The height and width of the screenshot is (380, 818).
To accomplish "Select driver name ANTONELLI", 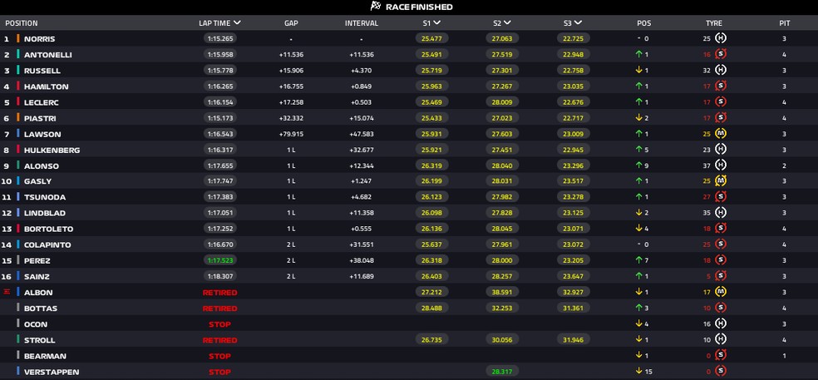I will point(48,55).
